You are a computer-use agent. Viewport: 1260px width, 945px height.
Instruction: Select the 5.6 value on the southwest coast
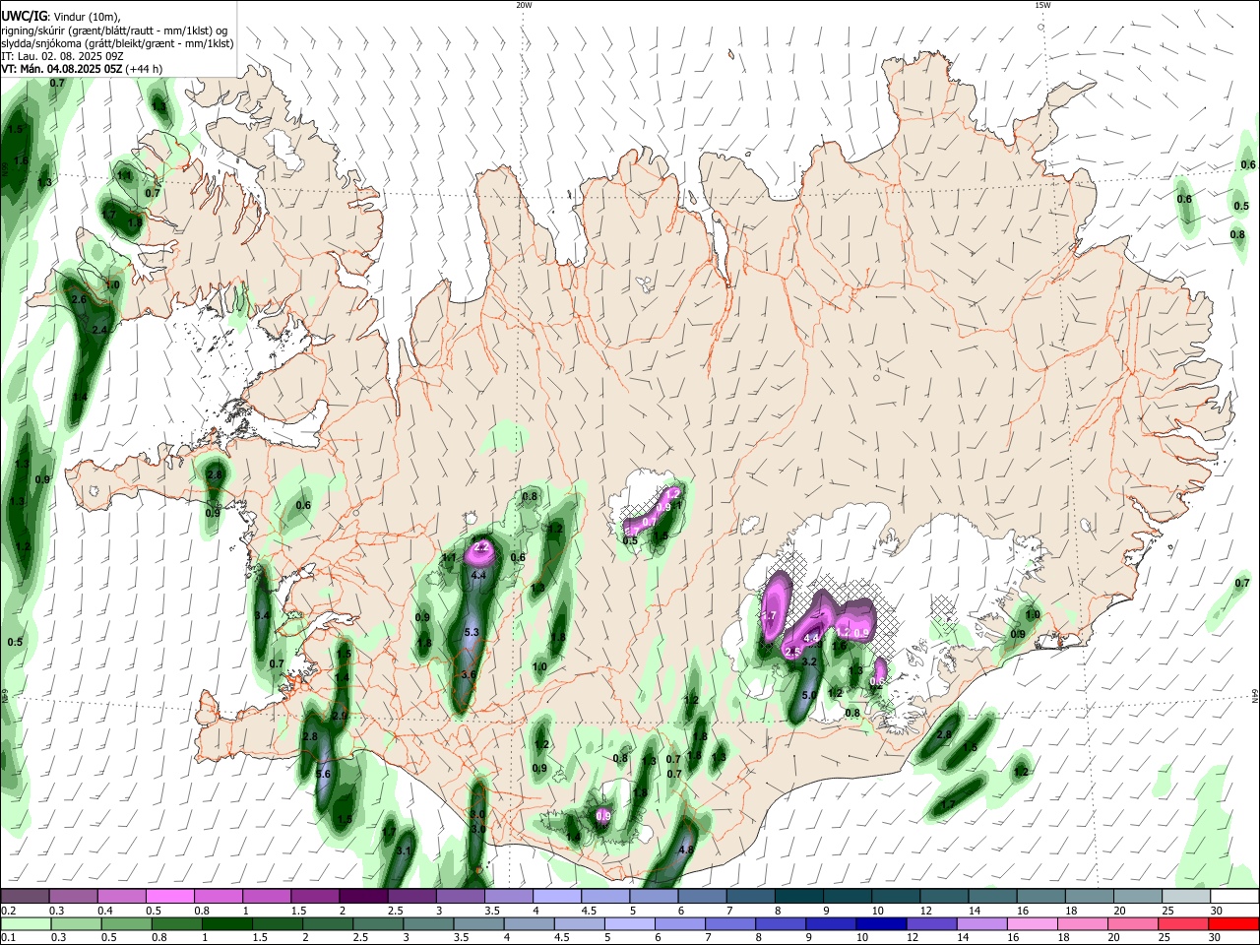pos(323,775)
